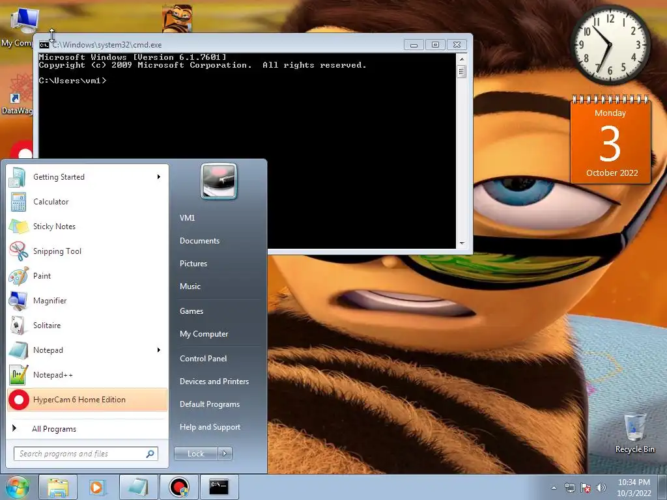Click the Magnifier icon
The height and width of the screenshot is (500, 667).
[x=18, y=301]
